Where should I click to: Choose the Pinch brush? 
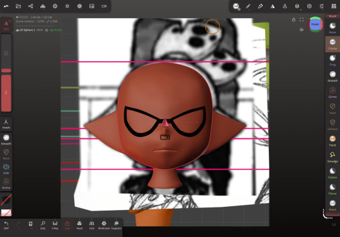click(x=332, y=206)
